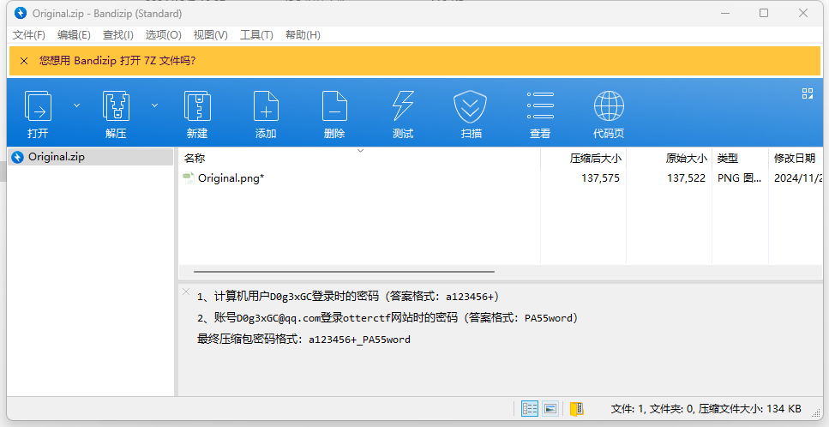Click the Original.png file type icon
The height and width of the screenshot is (427, 829).
pyautogui.click(x=189, y=178)
